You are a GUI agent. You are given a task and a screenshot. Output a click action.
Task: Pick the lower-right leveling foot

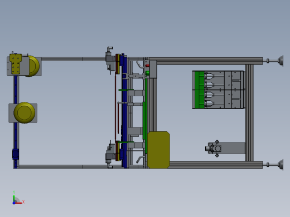[281, 165]
